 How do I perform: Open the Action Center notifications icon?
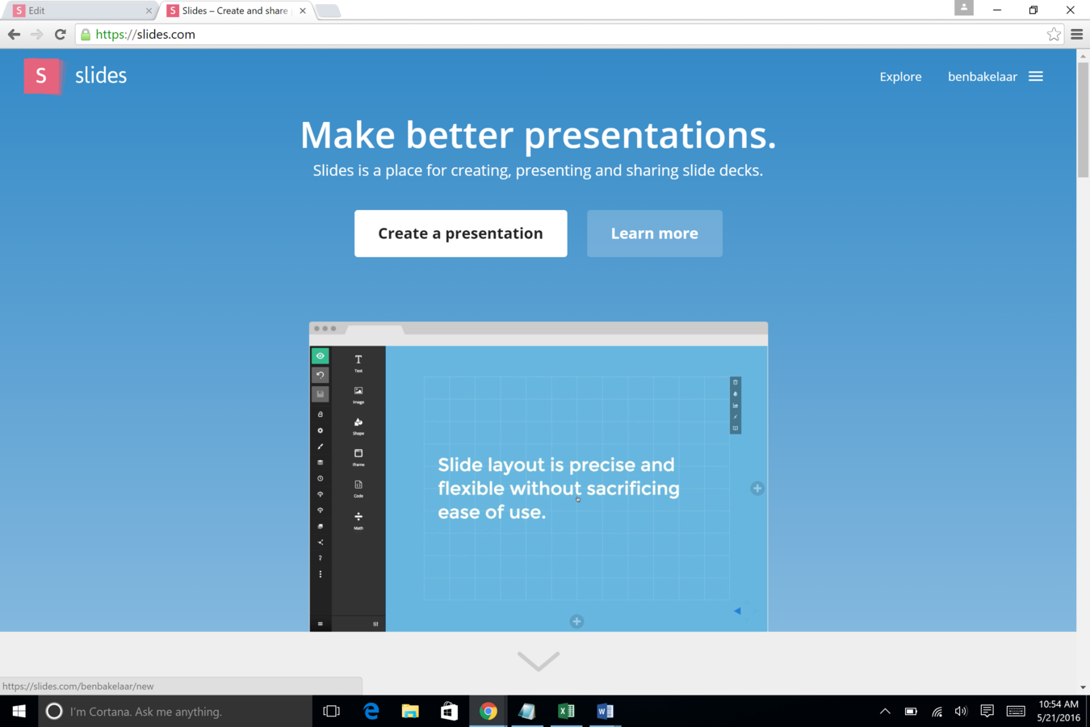point(987,711)
